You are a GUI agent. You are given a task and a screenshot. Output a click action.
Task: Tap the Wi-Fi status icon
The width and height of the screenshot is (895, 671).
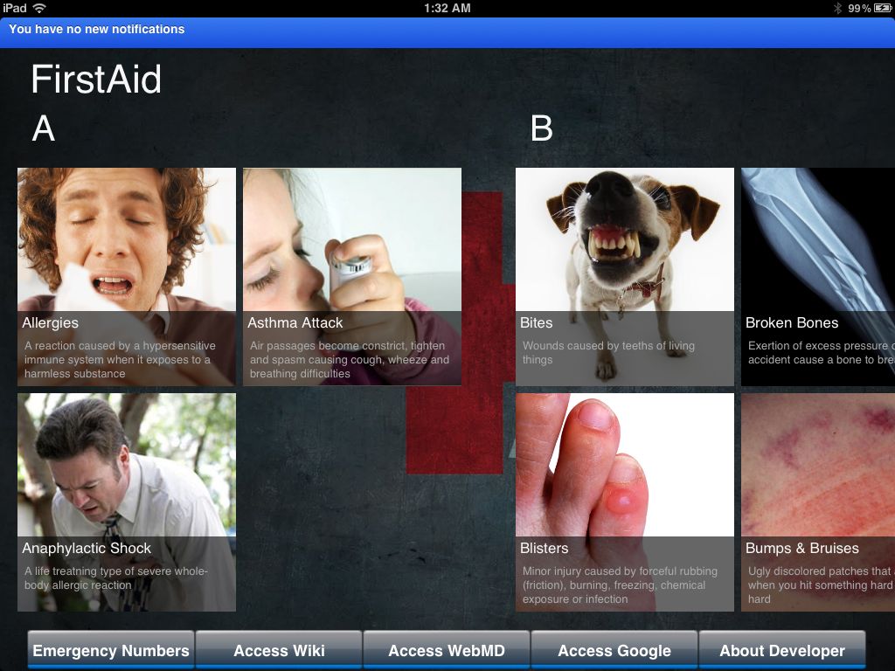point(39,8)
